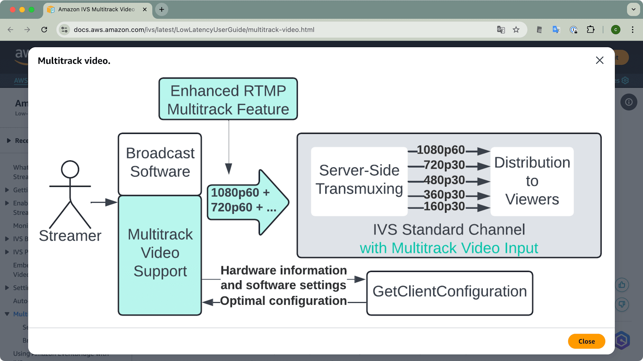
Task: Close the Multitrack video dialog with X
Action: point(600,60)
